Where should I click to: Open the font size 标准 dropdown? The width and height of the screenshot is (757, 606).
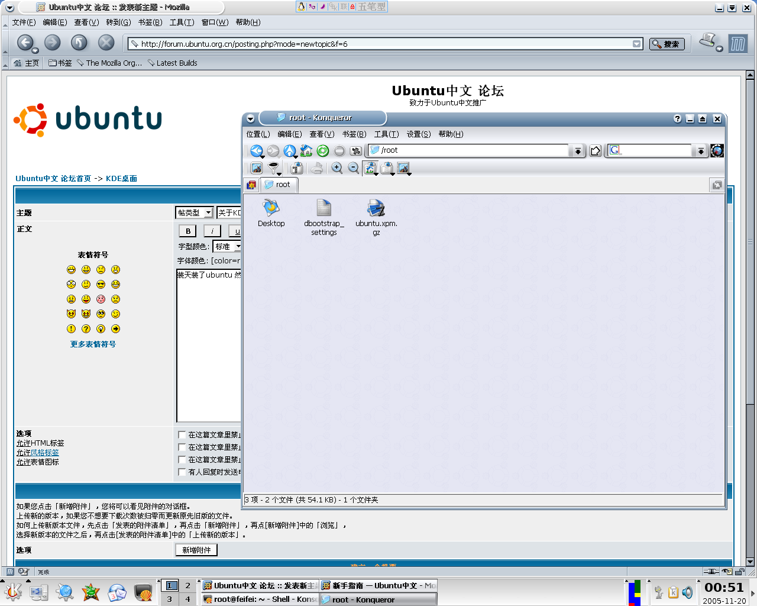[227, 246]
